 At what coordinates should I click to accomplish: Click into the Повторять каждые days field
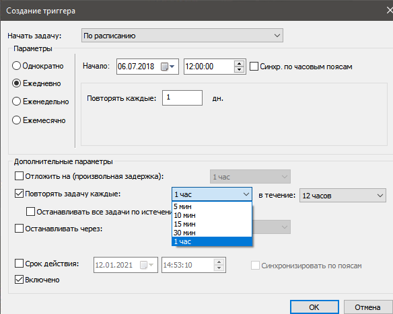182,97
